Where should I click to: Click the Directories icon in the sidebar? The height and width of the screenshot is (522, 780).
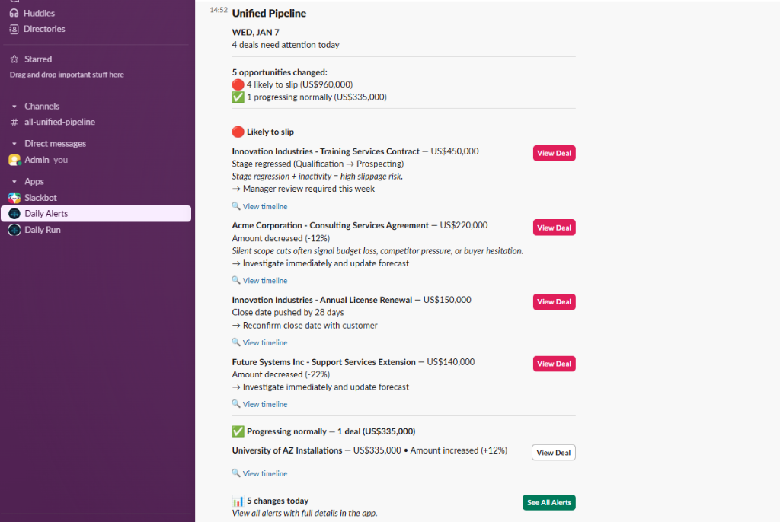14,29
